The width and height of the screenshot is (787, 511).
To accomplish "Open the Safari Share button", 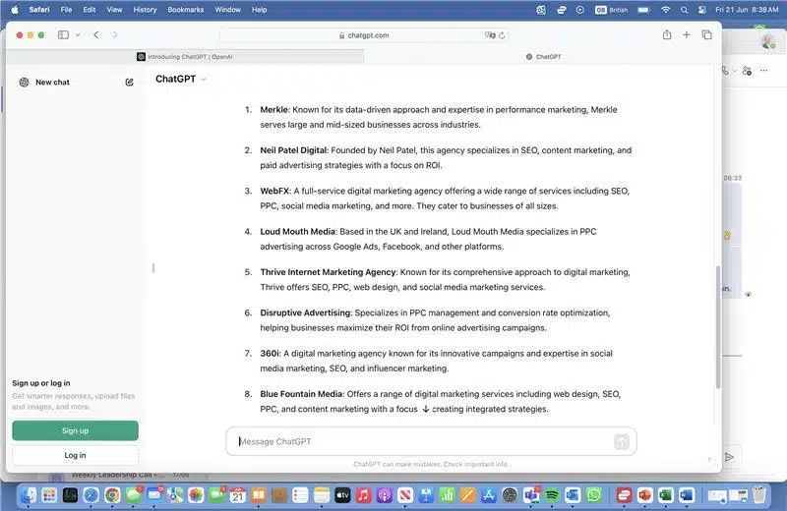I will click(667, 34).
